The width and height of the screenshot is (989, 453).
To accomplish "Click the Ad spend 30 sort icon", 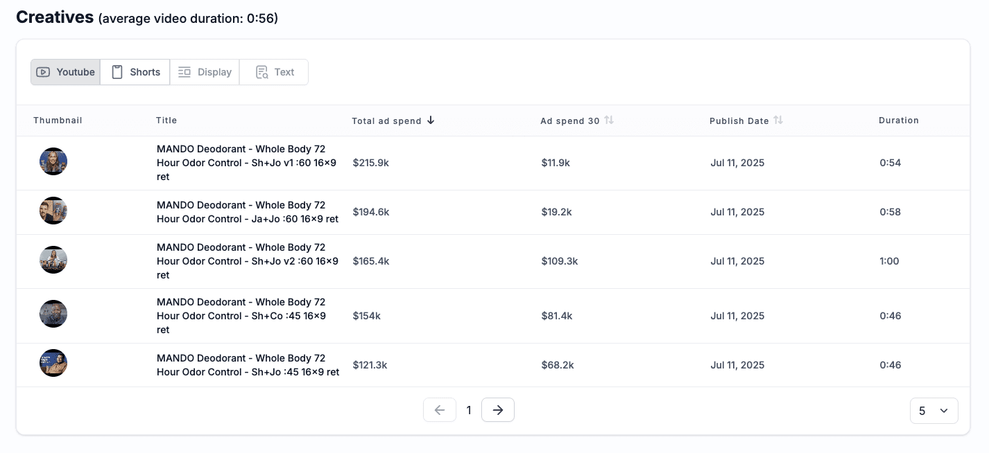I will pos(609,121).
